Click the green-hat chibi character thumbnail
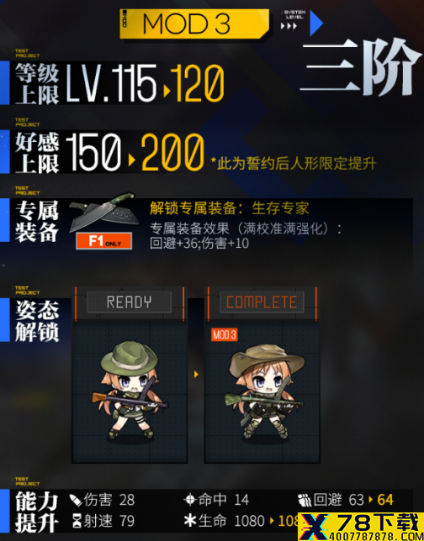The height and width of the screenshot is (541, 424). coord(130,390)
